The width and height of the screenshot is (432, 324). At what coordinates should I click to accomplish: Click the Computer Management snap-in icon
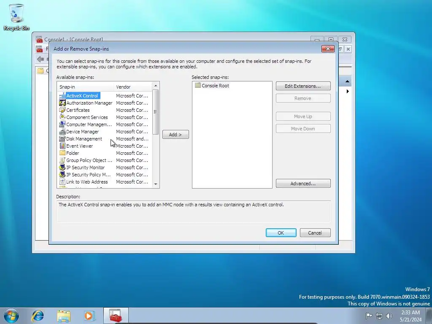pos(62,124)
